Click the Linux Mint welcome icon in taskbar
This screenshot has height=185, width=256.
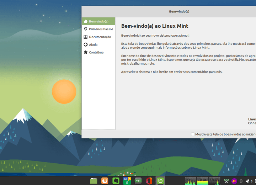160,181
